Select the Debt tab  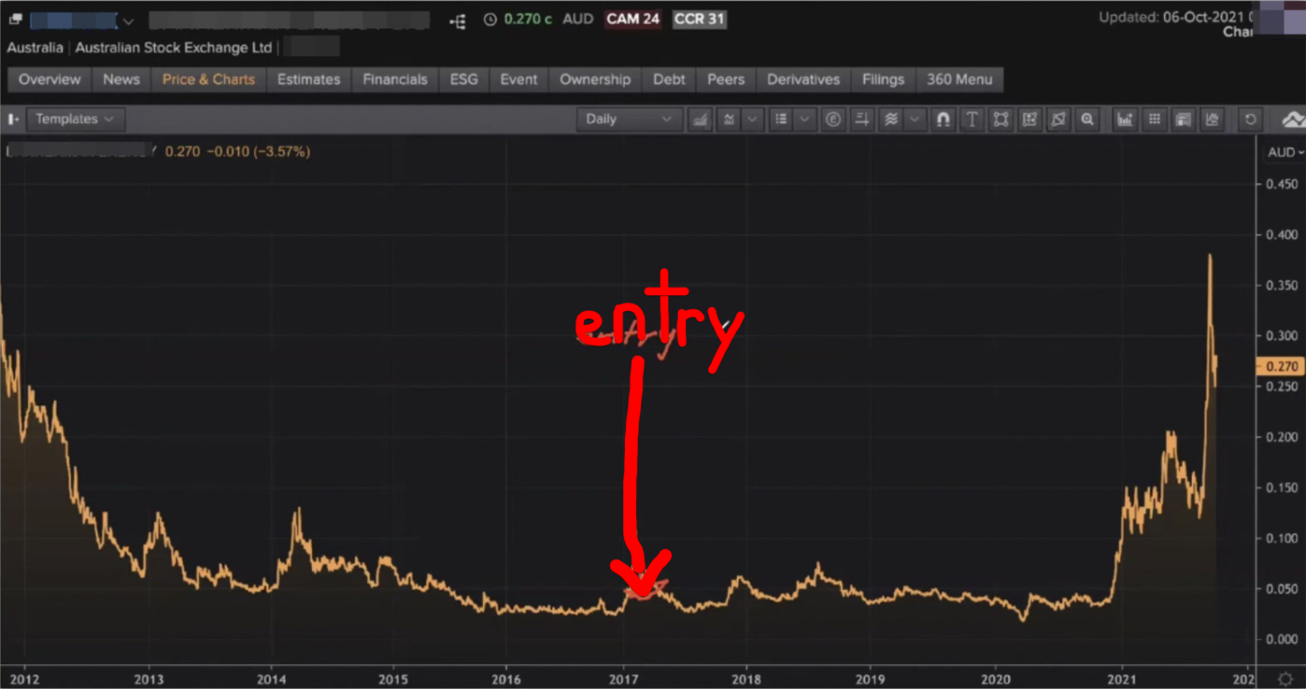669,79
